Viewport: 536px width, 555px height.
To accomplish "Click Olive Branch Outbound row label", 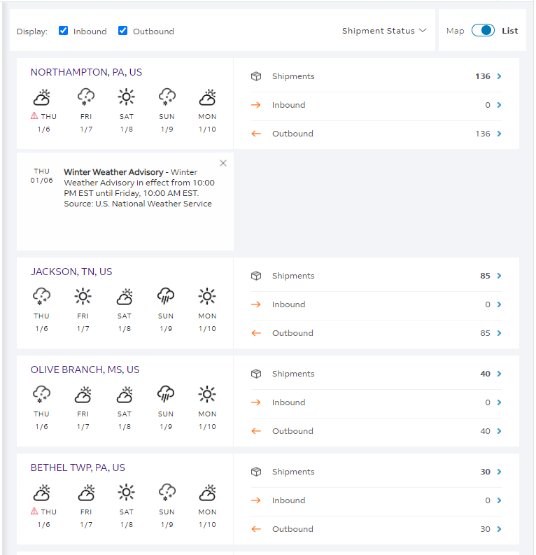I will coord(292,431).
